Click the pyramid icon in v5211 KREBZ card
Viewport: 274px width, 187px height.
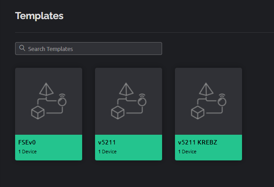206,89
